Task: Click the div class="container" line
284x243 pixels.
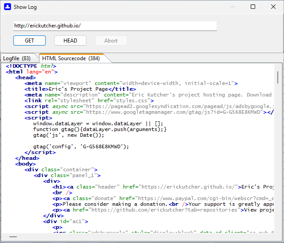Action: (61, 170)
